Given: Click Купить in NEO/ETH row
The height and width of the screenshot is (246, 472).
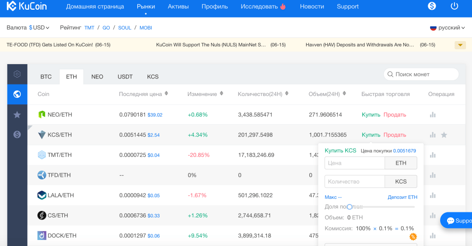Looking at the screenshot, I should click(x=371, y=114).
